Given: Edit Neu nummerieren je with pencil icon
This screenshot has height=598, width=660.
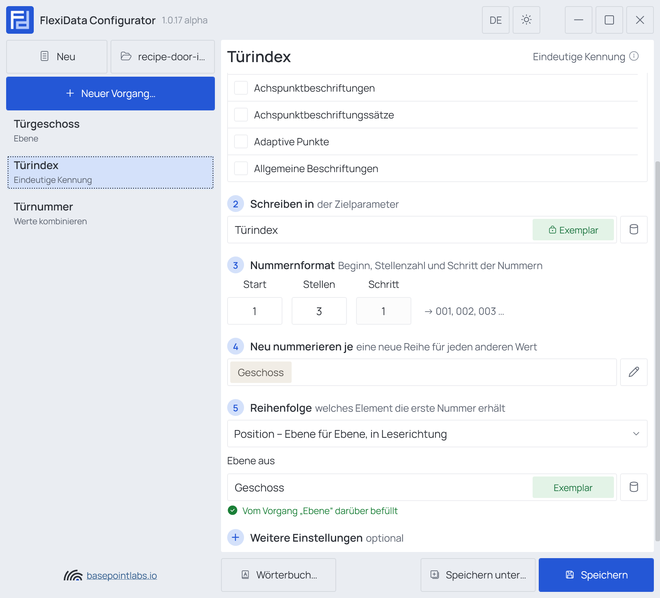Looking at the screenshot, I should click(634, 372).
